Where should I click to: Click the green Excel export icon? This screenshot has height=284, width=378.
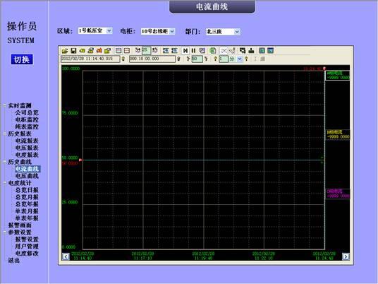point(213,51)
